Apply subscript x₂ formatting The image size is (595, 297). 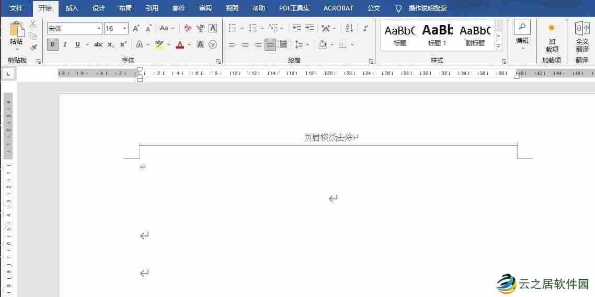(111, 45)
